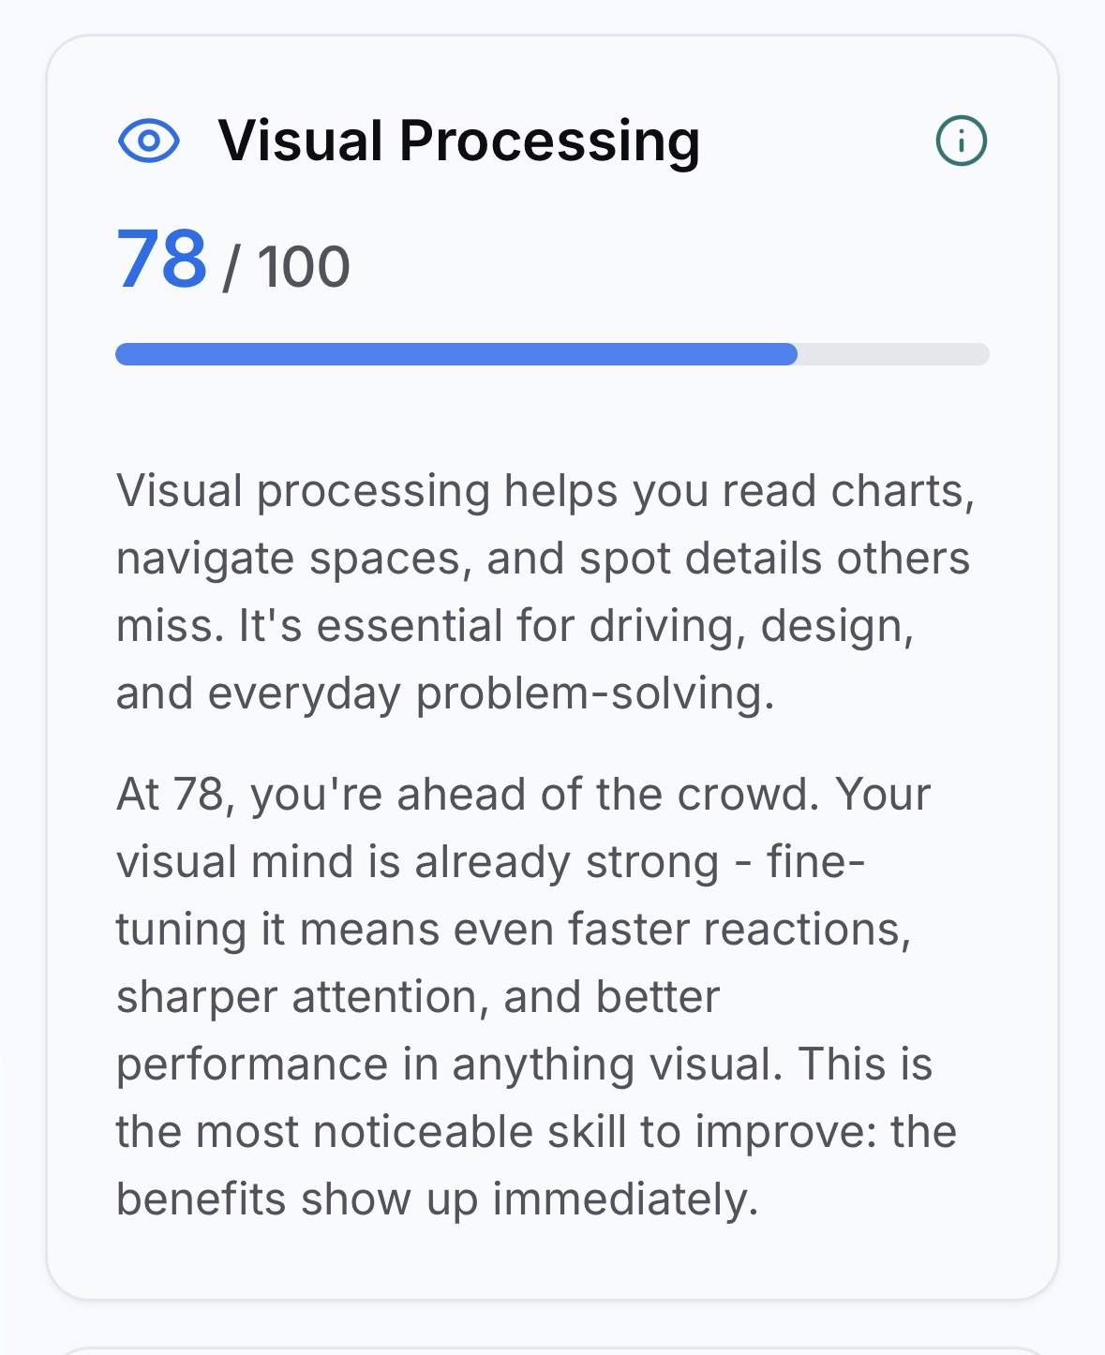Viewport: 1105px width, 1355px height.
Task: Click the filled blue part of progress bar
Action: pos(455,354)
